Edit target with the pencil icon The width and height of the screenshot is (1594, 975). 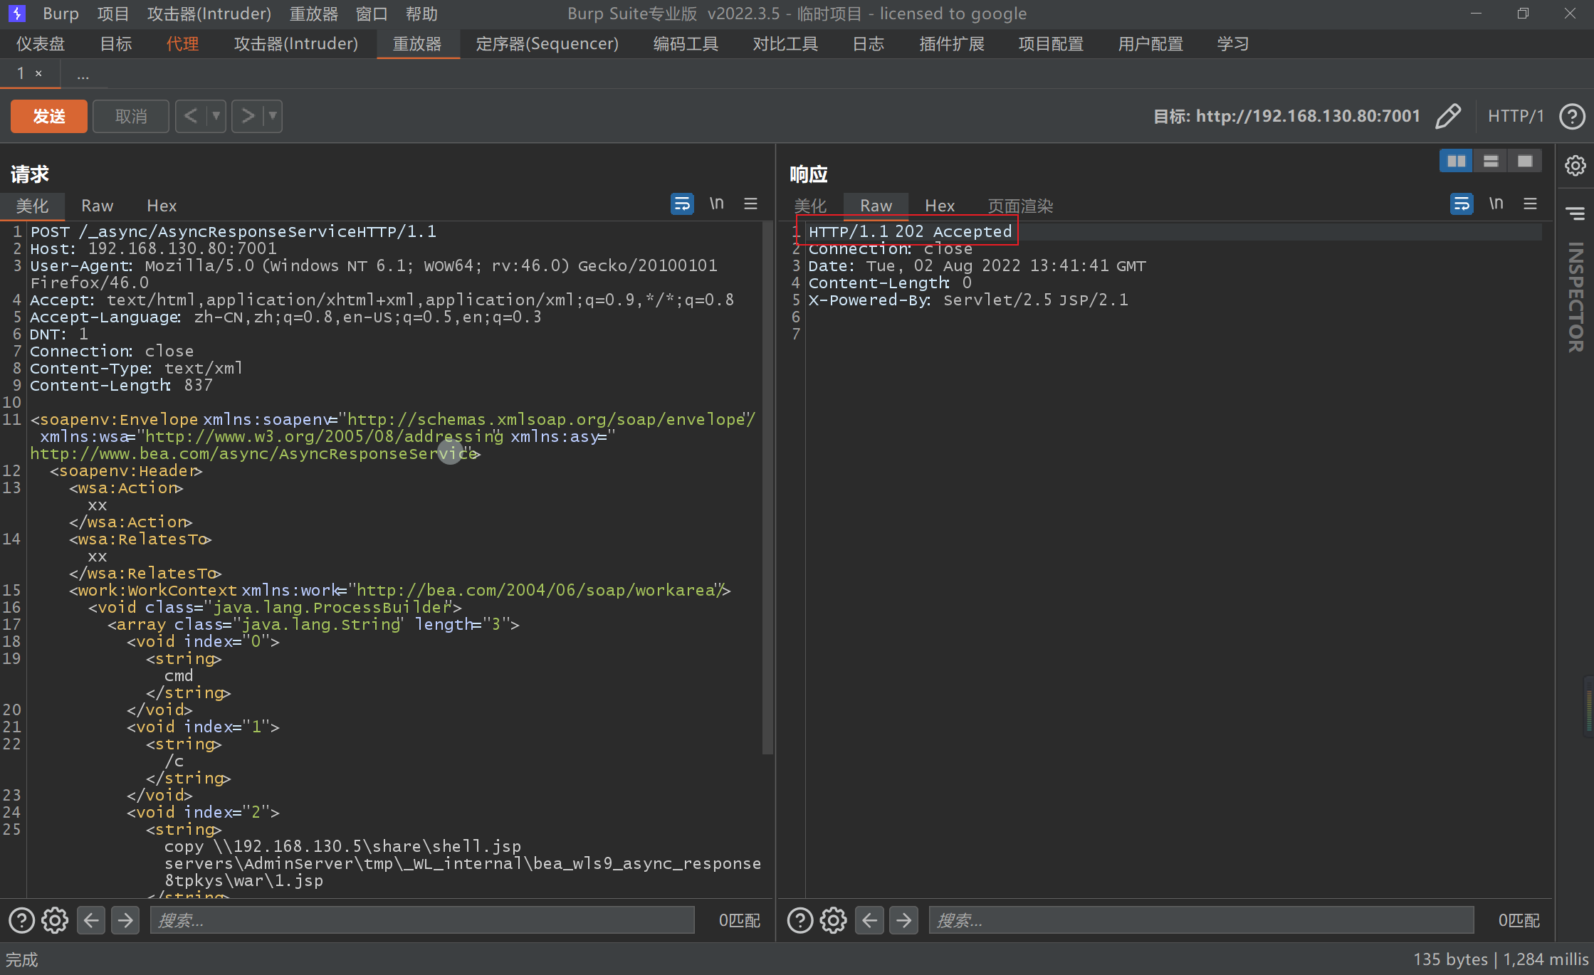pos(1448,116)
